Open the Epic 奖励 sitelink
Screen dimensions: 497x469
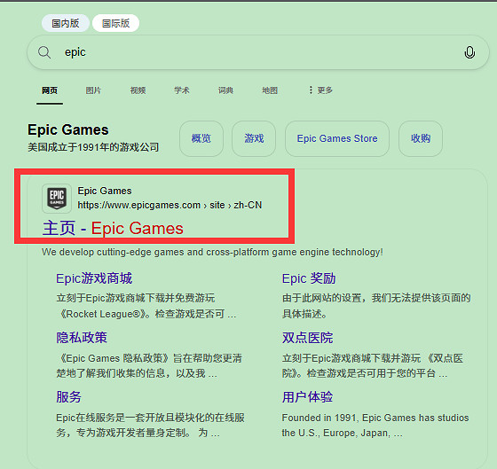(309, 278)
